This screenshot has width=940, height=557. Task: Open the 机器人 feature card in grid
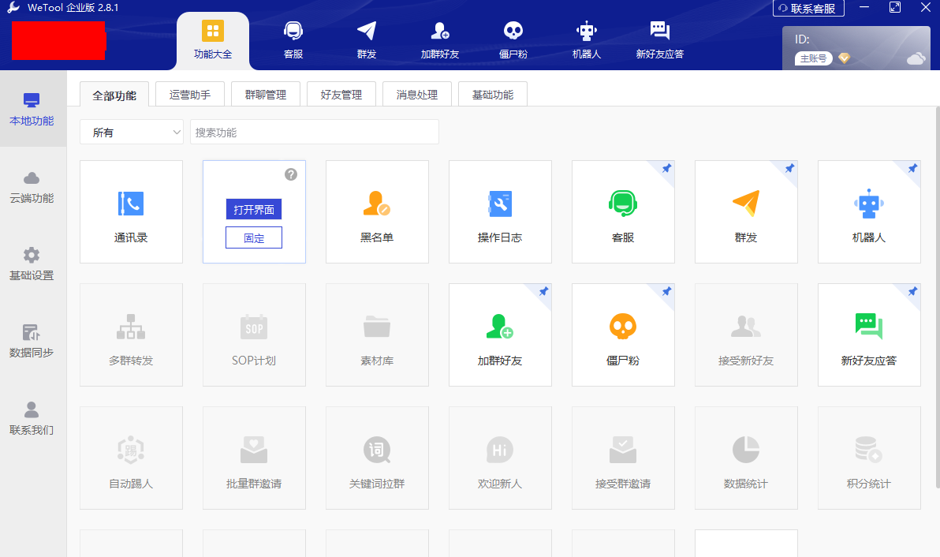click(x=869, y=211)
